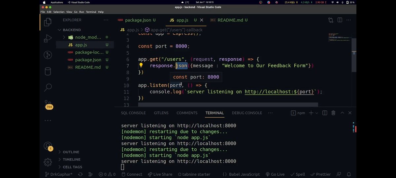Select the TERMINAL panel tab

(x=214, y=113)
